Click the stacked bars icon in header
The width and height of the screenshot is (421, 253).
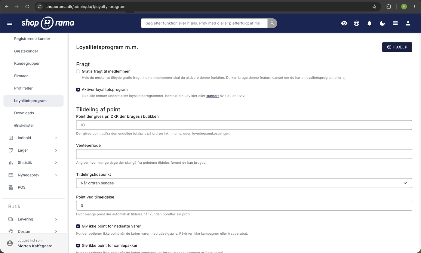pyautogui.click(x=395, y=23)
